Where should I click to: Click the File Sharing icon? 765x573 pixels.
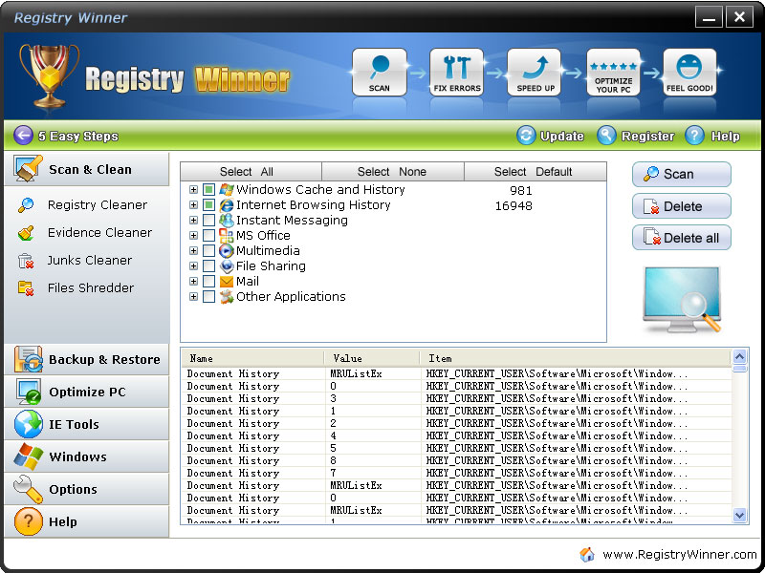tap(227, 266)
